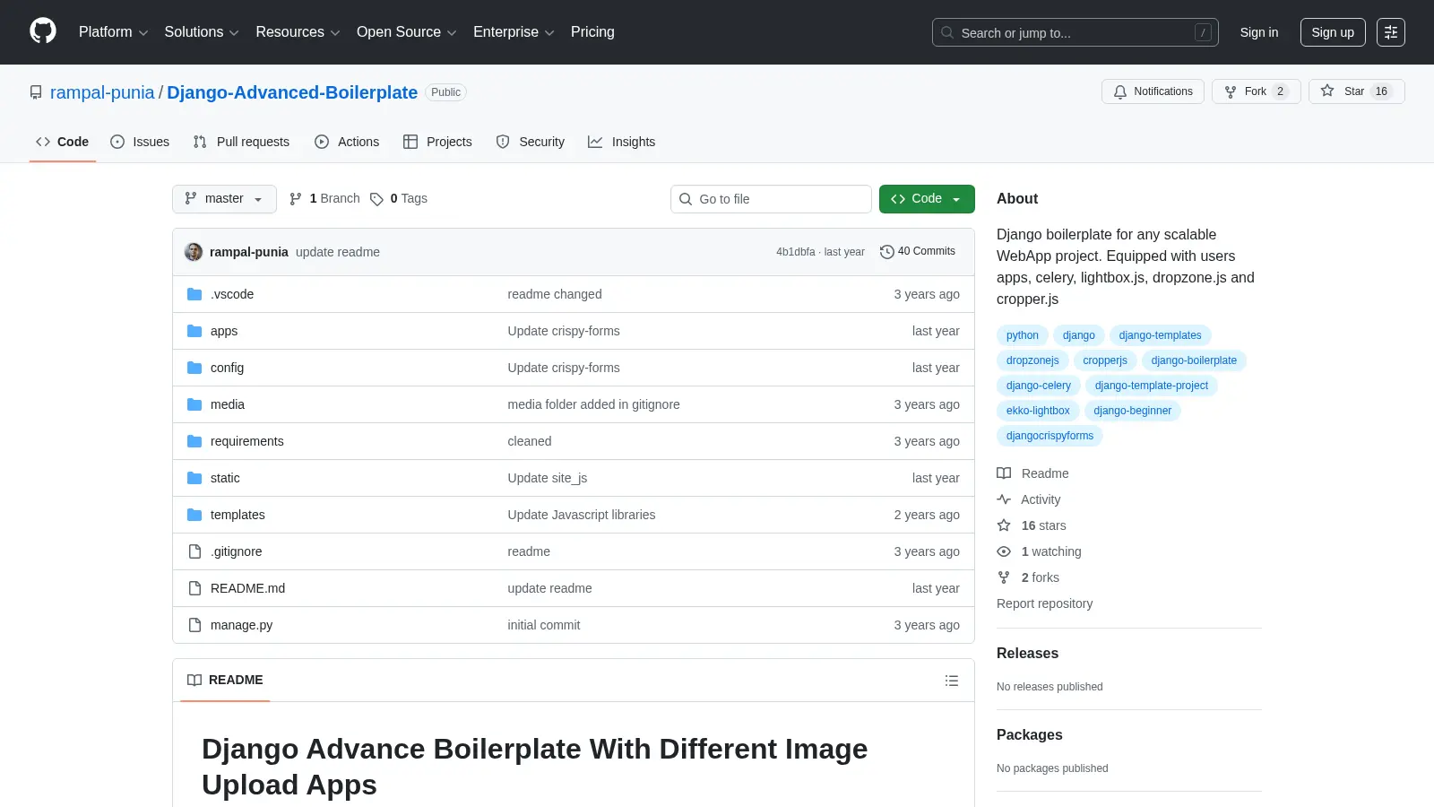Click the branch icon beside 1 Branch
Image resolution: width=1434 pixels, height=807 pixels.
point(296,199)
